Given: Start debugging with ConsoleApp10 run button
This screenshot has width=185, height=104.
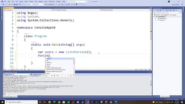Looking at the screenshot, I should coord(50,5).
